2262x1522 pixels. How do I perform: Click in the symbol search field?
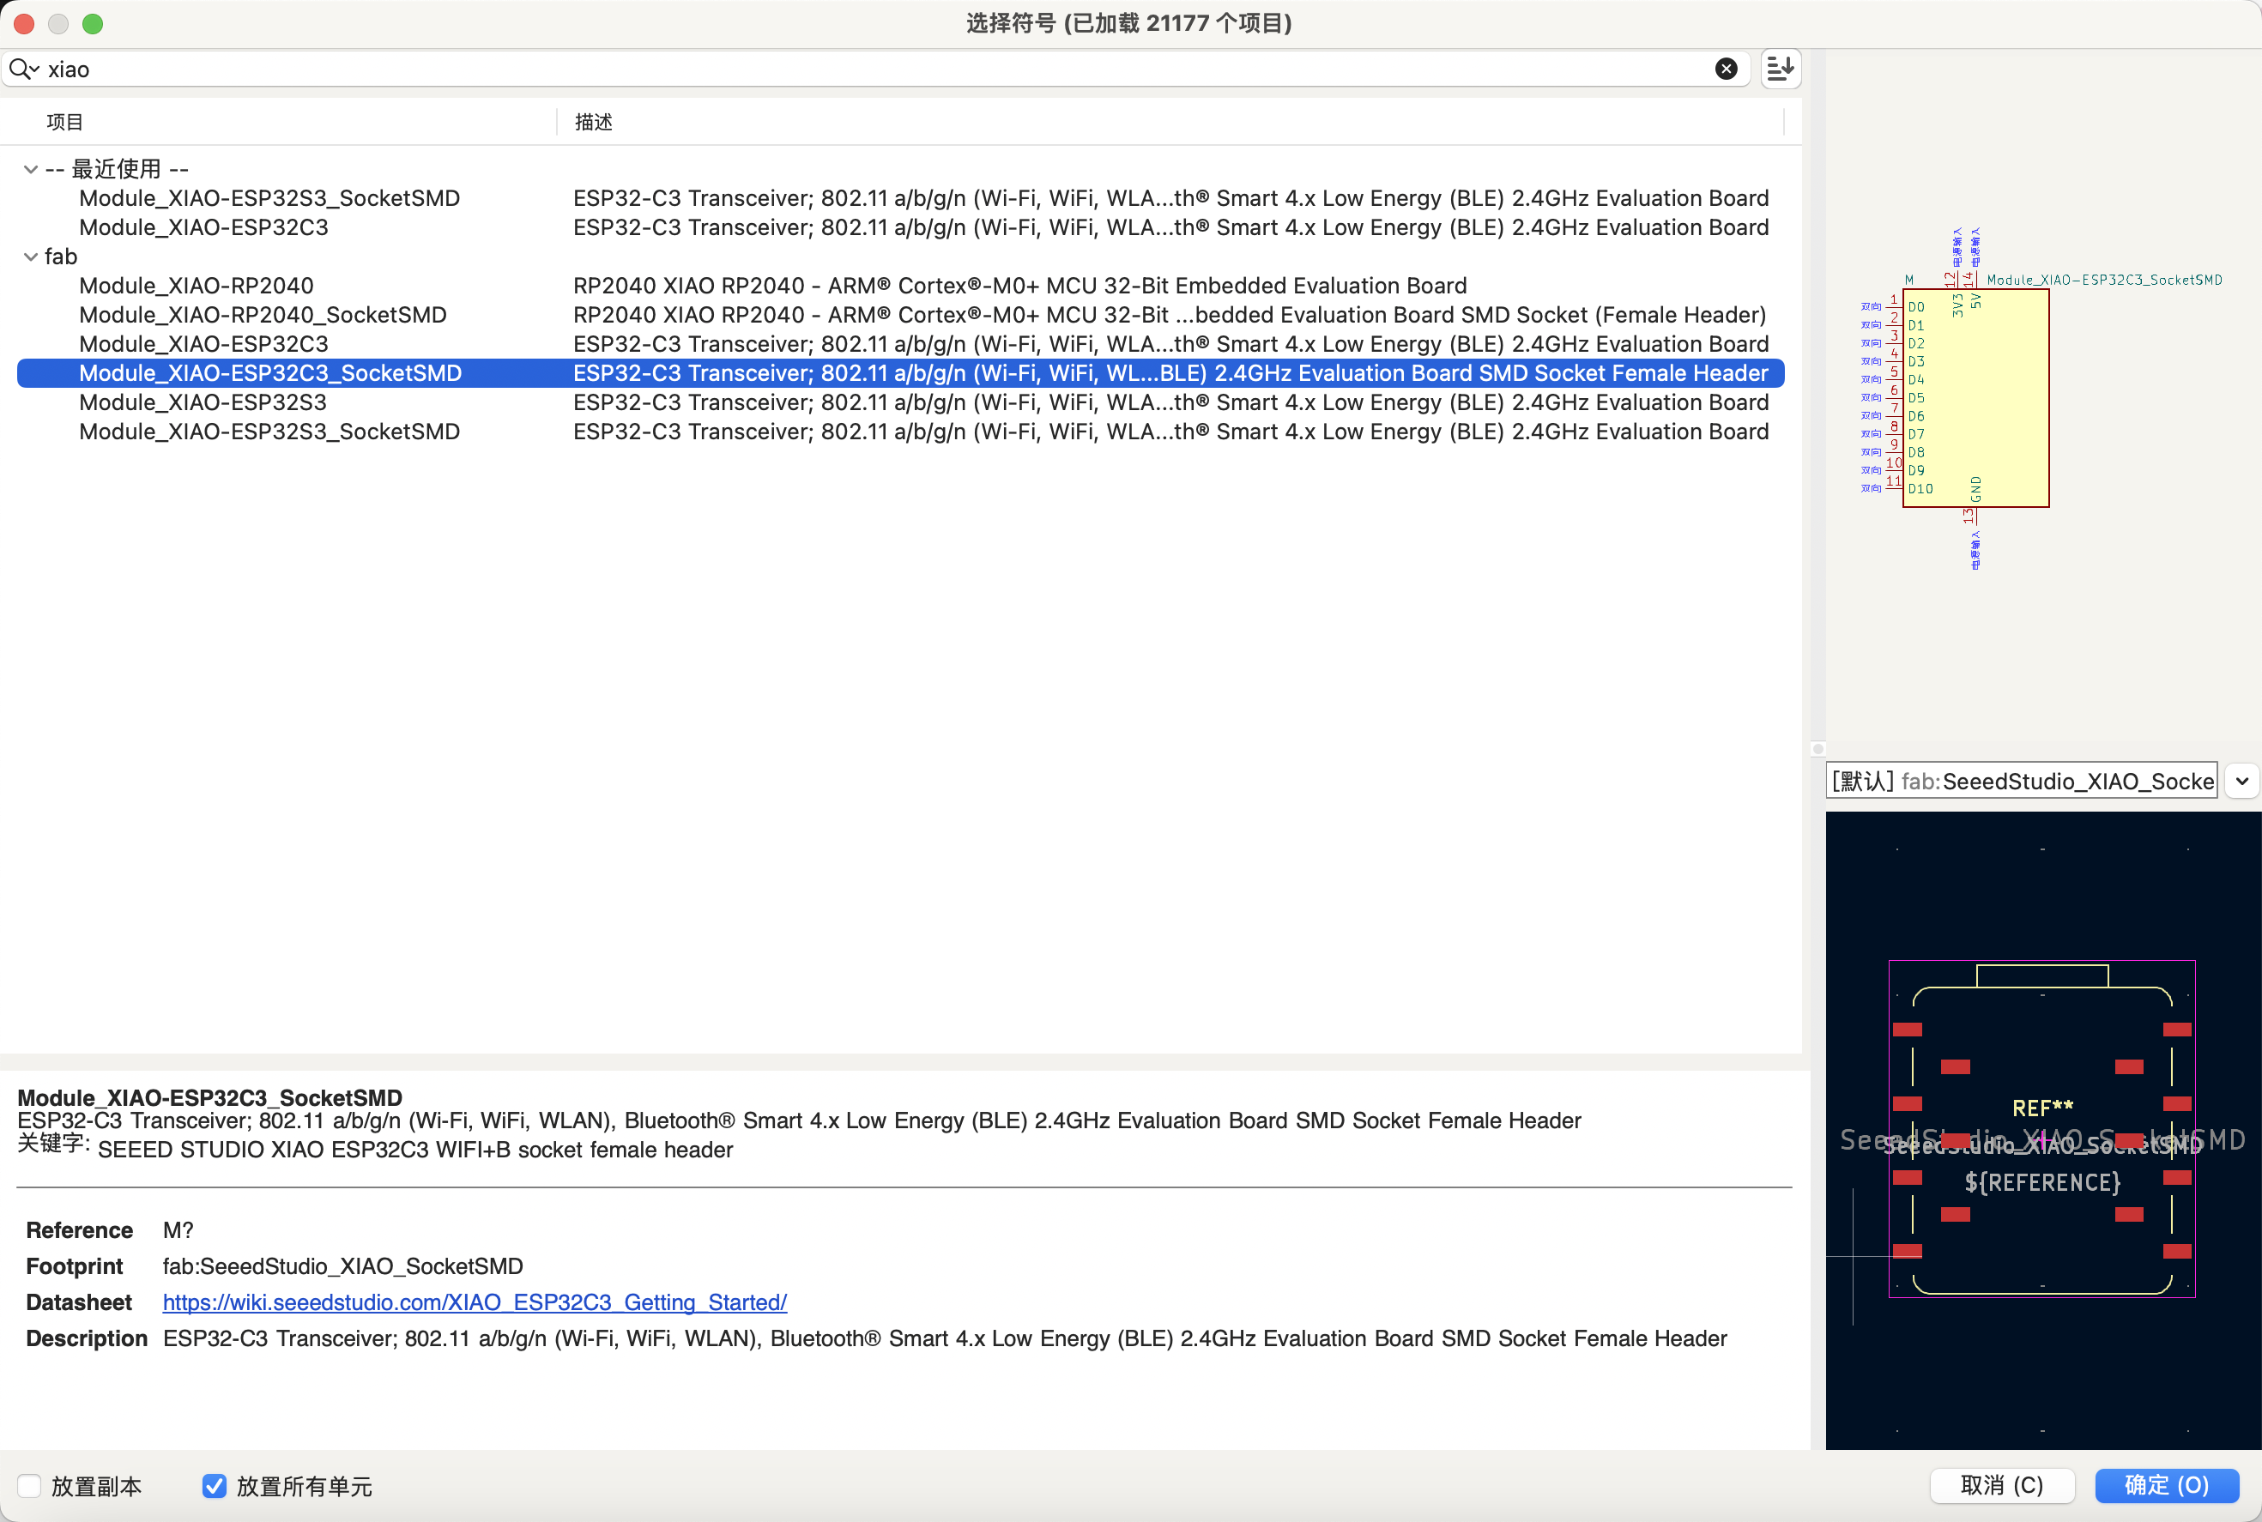pyautogui.click(x=874, y=69)
